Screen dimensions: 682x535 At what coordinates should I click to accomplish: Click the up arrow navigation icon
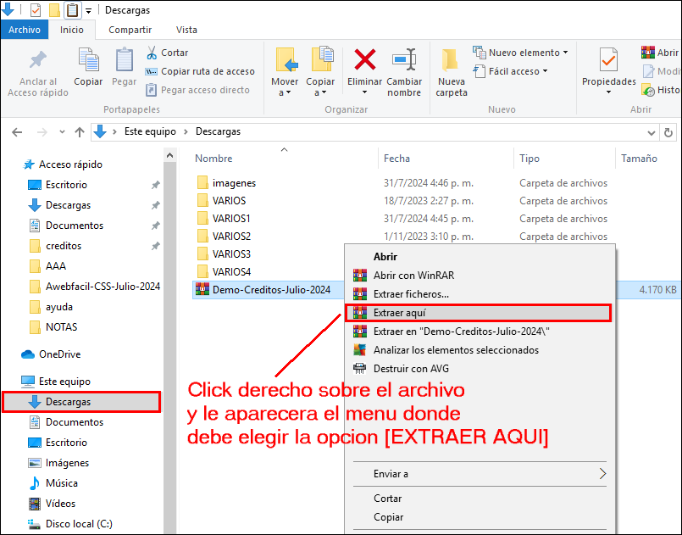[80, 132]
